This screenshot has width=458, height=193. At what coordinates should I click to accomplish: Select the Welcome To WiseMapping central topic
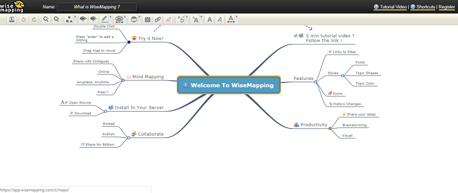click(x=229, y=85)
